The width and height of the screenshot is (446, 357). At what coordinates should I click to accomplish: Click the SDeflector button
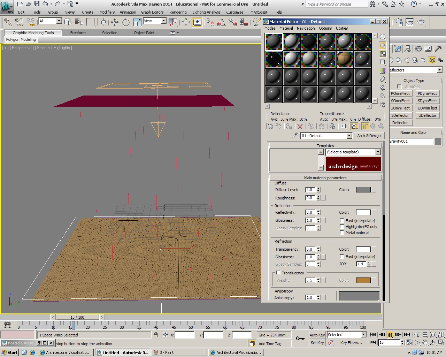point(401,115)
